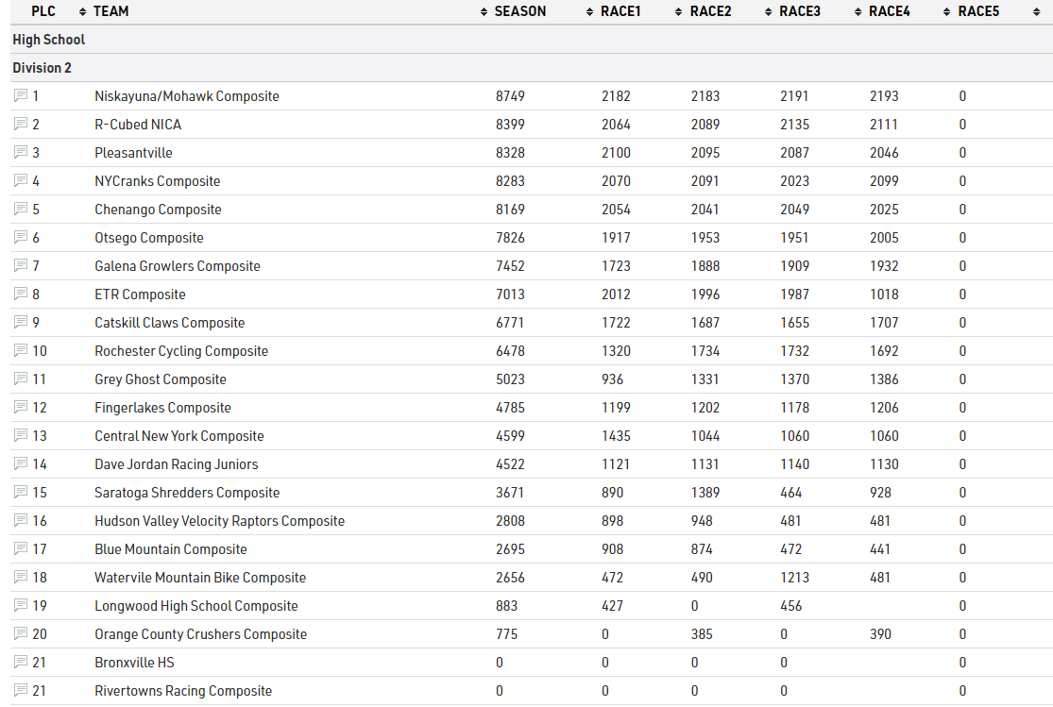The width and height of the screenshot is (1053, 707).
Task: Select RACE3 value 1213 for Watervile
Action: pyautogui.click(x=794, y=578)
